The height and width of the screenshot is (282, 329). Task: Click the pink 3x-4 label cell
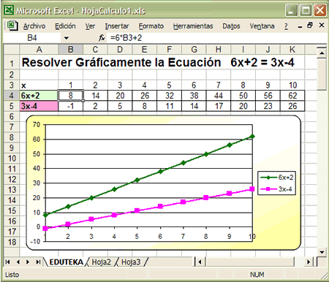39,106
